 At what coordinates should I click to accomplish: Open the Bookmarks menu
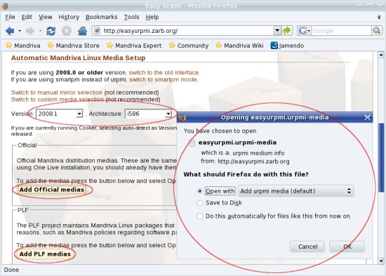click(x=102, y=17)
